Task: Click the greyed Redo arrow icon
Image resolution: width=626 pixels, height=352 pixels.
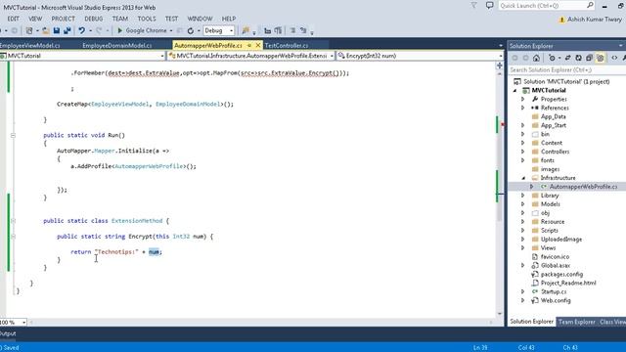Action: pos(99,30)
